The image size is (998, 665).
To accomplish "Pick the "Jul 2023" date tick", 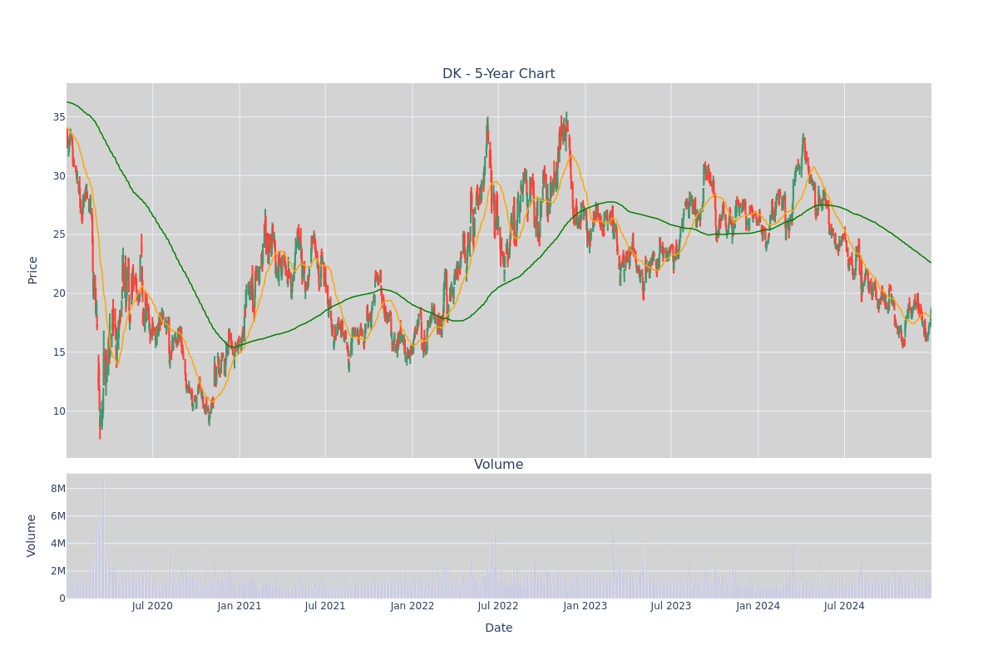I will click(x=671, y=606).
